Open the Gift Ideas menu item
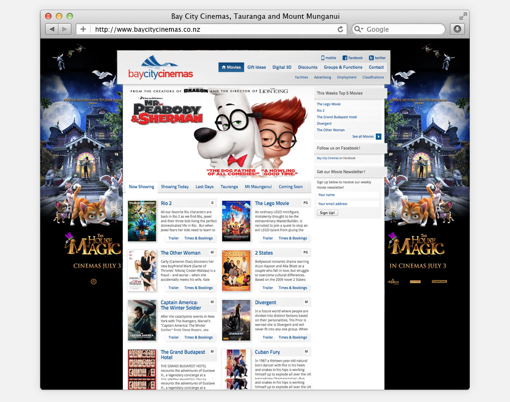 point(256,67)
